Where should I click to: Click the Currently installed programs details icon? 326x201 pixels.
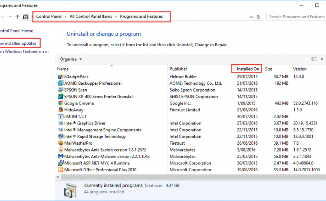point(71,190)
